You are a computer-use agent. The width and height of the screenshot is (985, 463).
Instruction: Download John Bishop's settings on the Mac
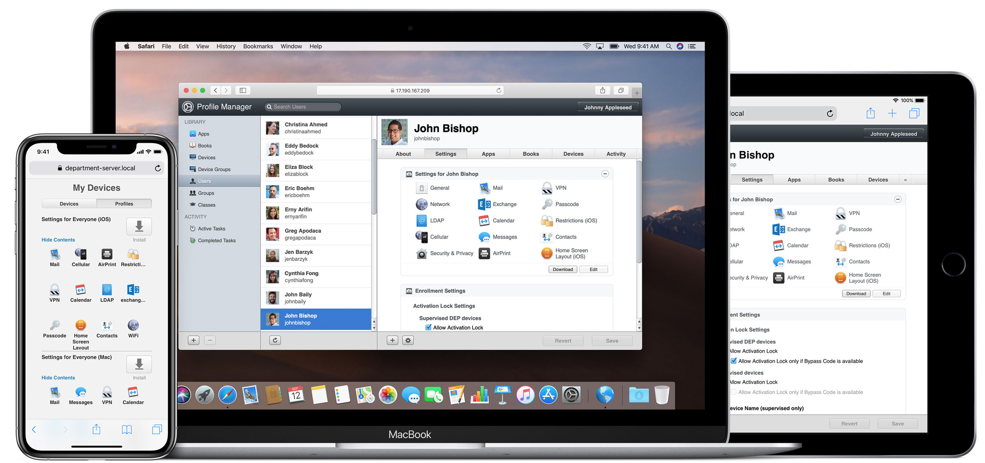tap(563, 269)
